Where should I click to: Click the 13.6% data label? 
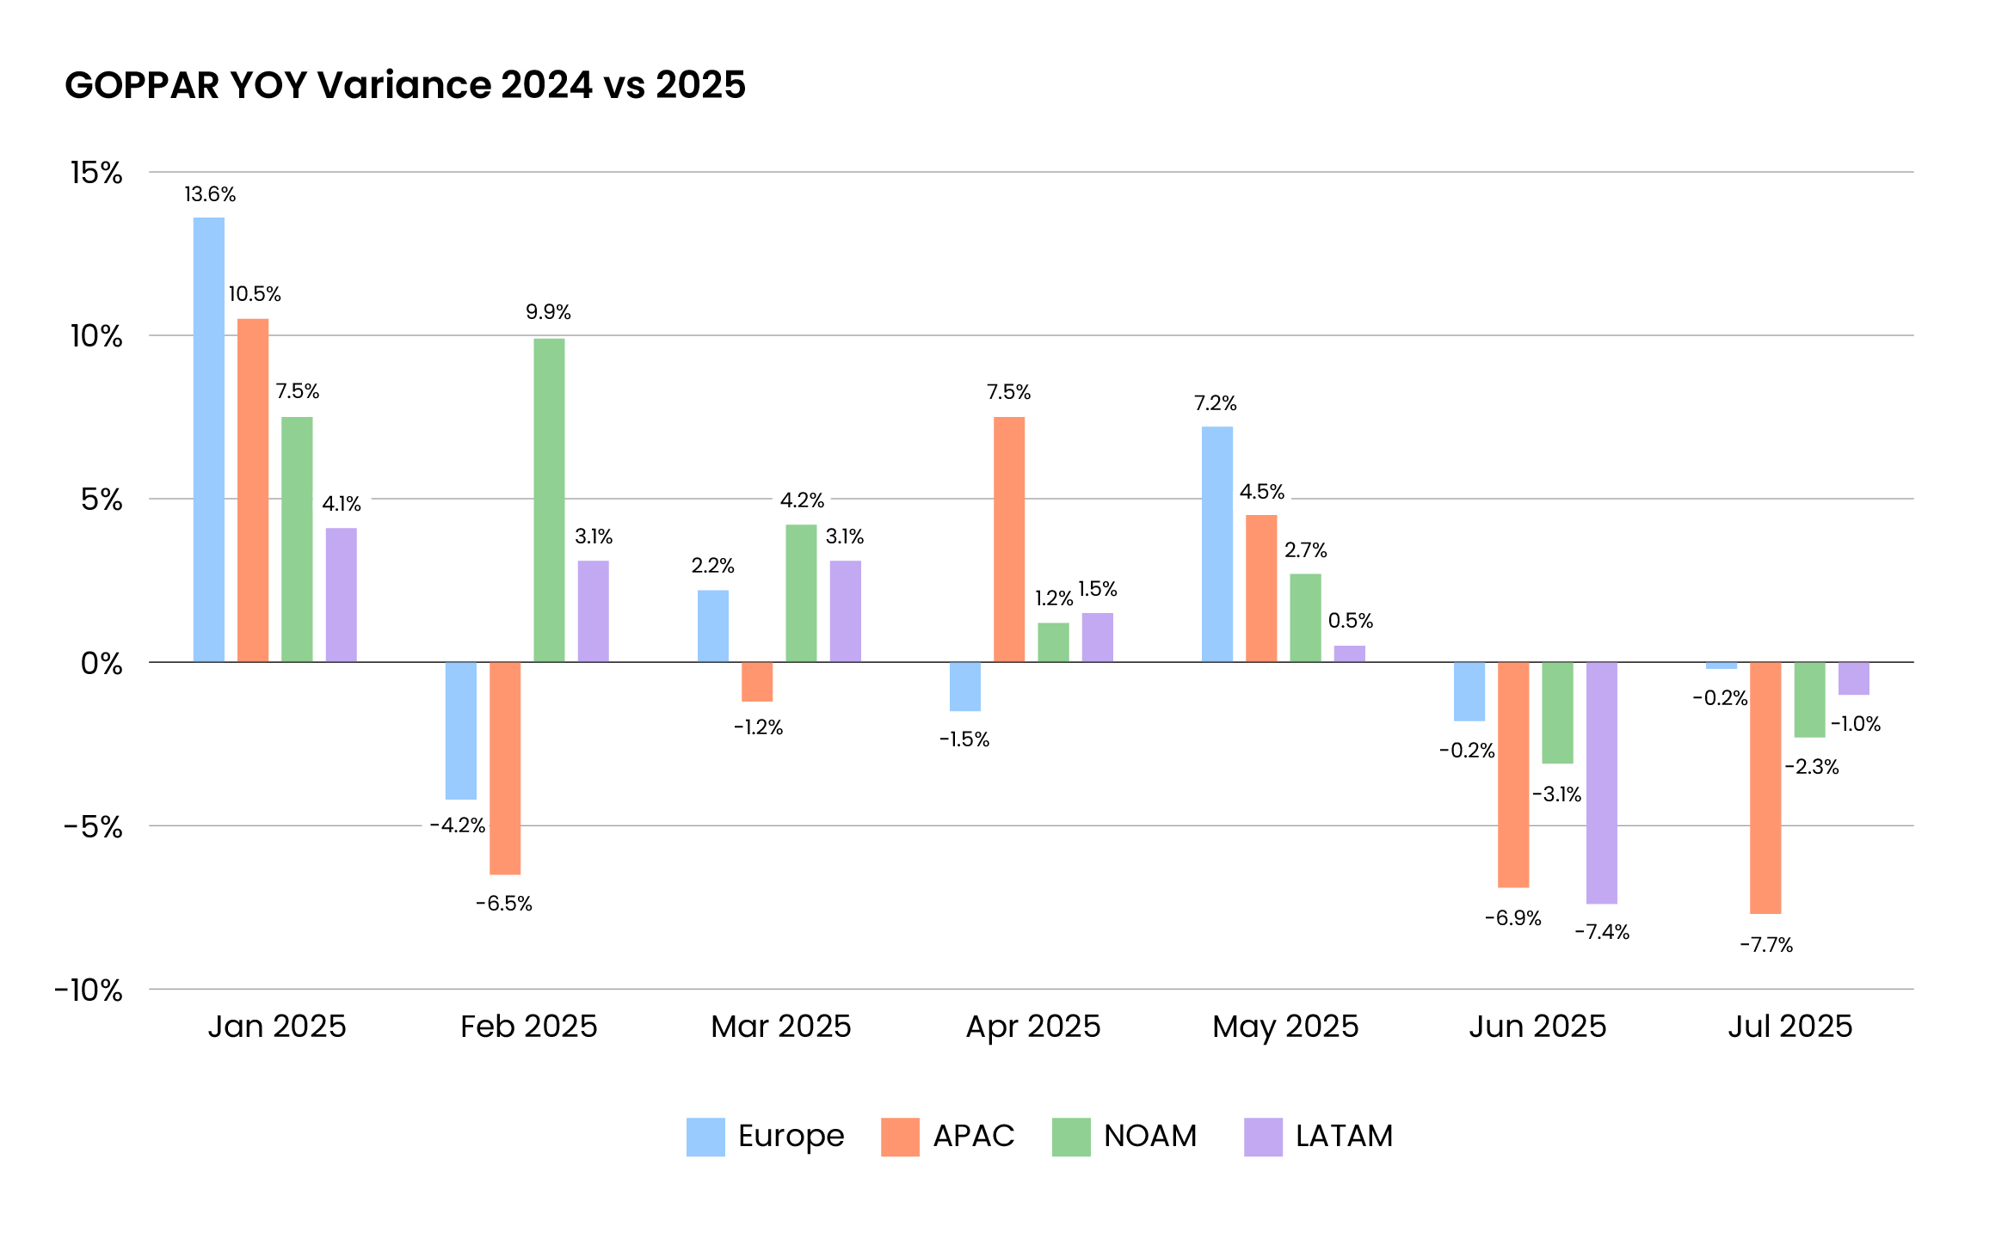click(x=210, y=194)
